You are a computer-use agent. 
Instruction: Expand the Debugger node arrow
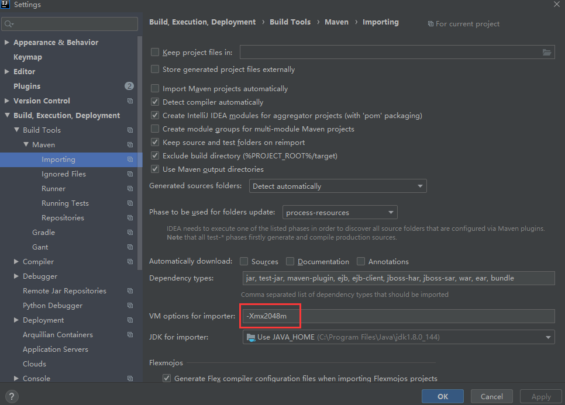coord(16,276)
